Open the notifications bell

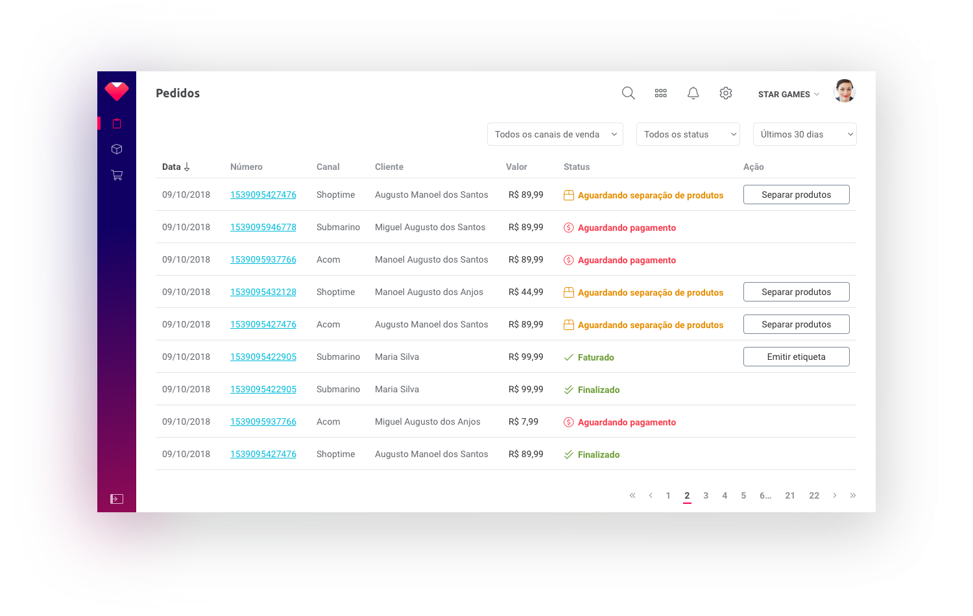point(693,93)
